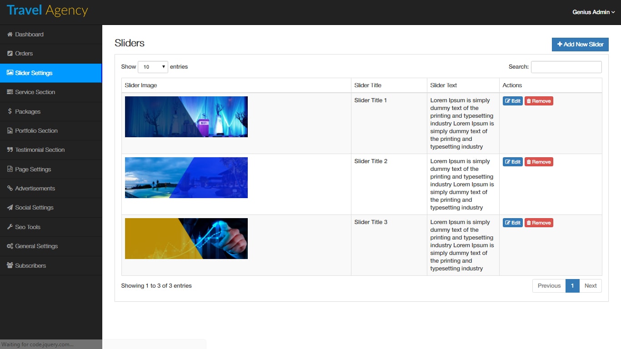Click the Slider Image column header
621x349 pixels.
click(x=236, y=85)
